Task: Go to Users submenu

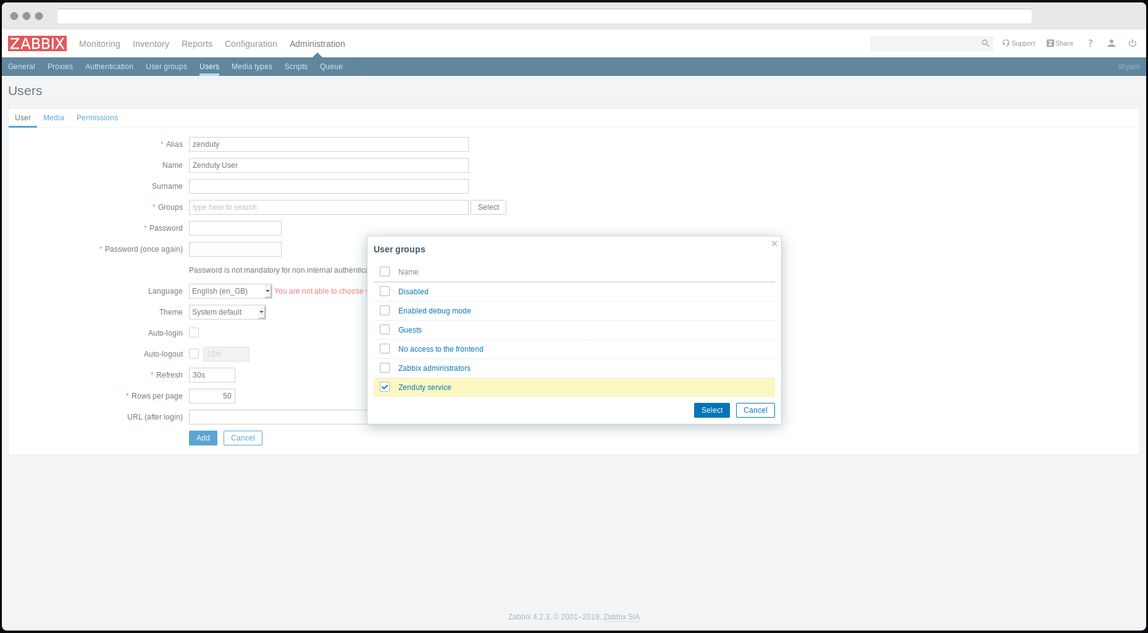Action: point(209,67)
